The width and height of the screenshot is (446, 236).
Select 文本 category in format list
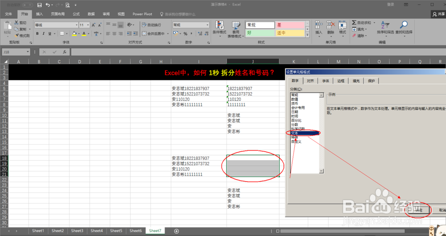point(305,133)
